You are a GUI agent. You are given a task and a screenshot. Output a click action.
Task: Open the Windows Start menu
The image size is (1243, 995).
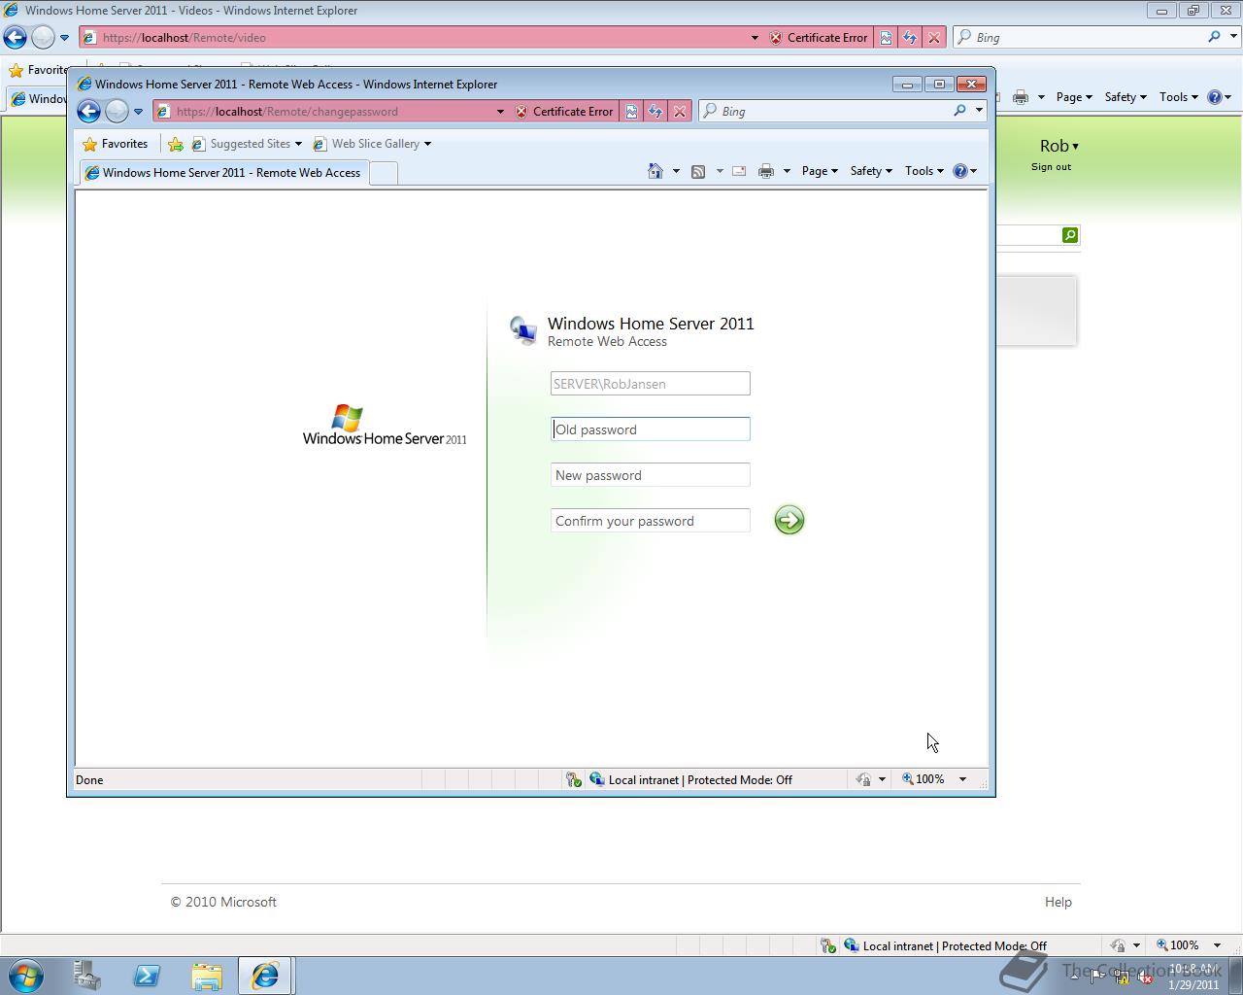pos(25,976)
